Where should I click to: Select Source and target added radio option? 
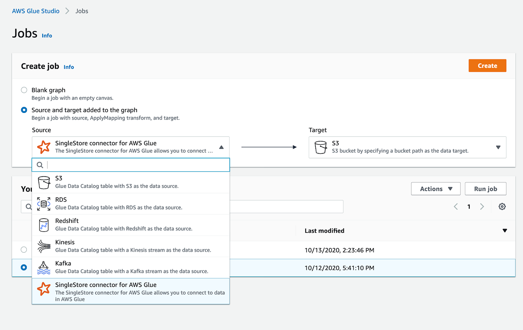tap(24, 110)
